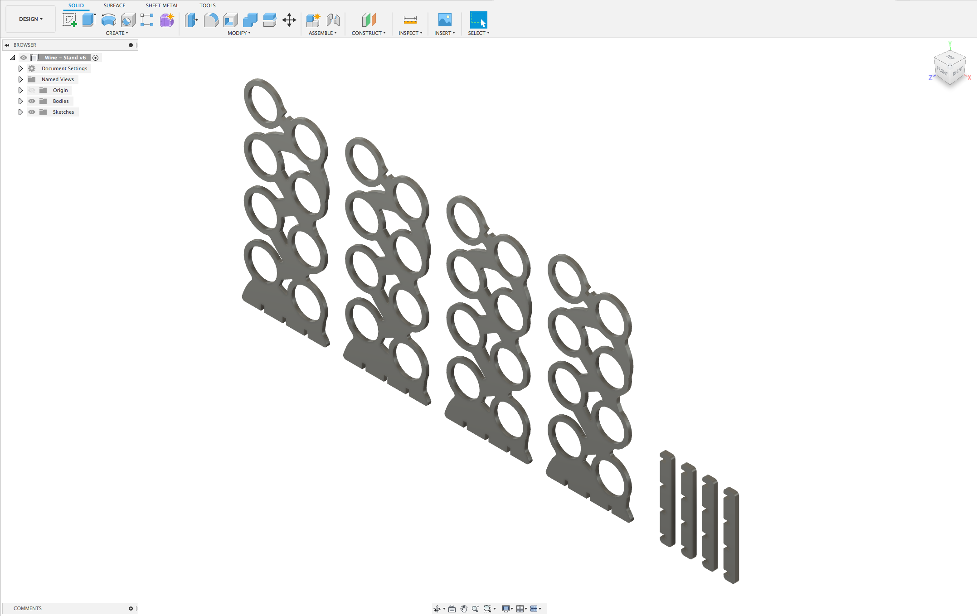Select the Hole tool
Viewport: 977px width, 616px height.
pyautogui.click(x=128, y=20)
